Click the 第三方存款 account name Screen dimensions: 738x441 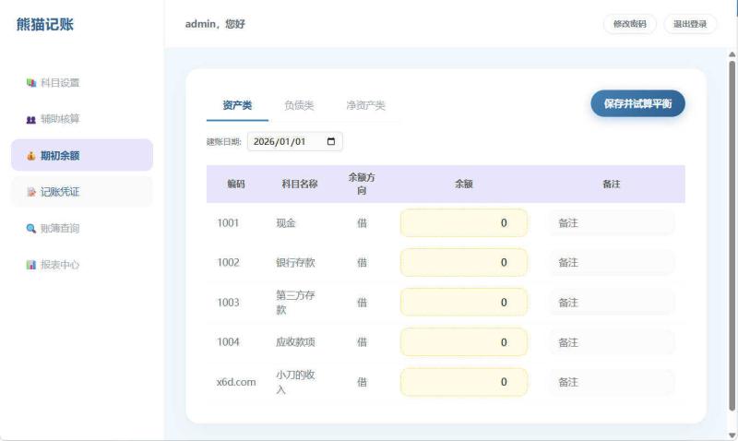point(295,303)
